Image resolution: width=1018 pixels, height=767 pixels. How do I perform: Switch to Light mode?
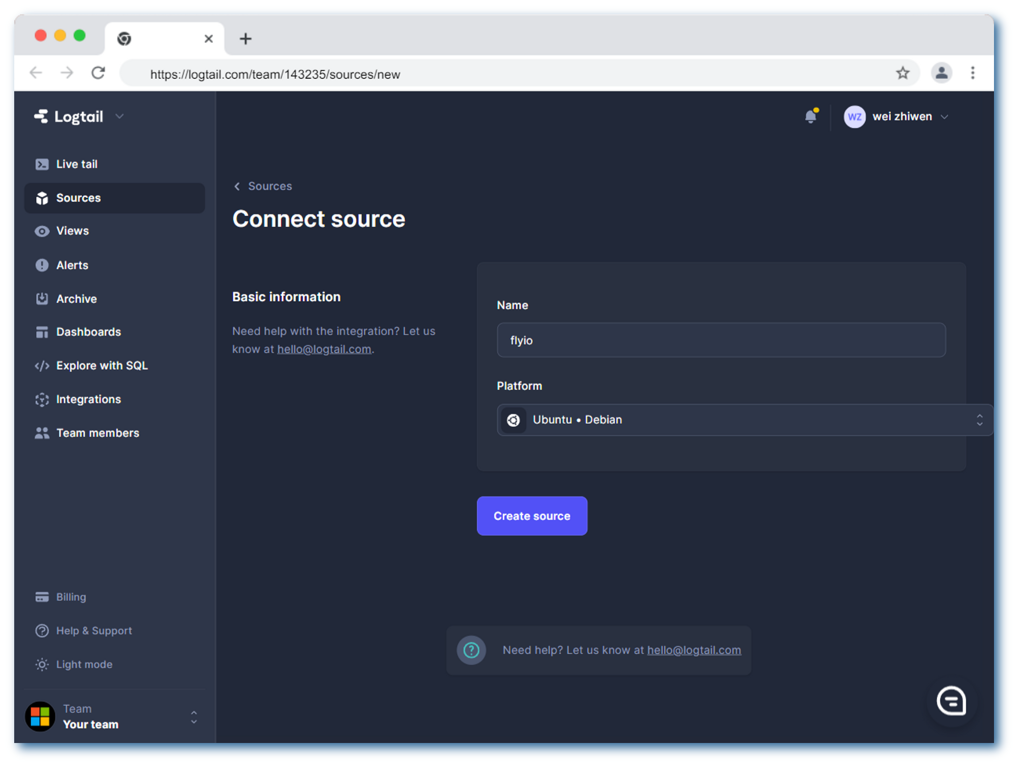84,664
